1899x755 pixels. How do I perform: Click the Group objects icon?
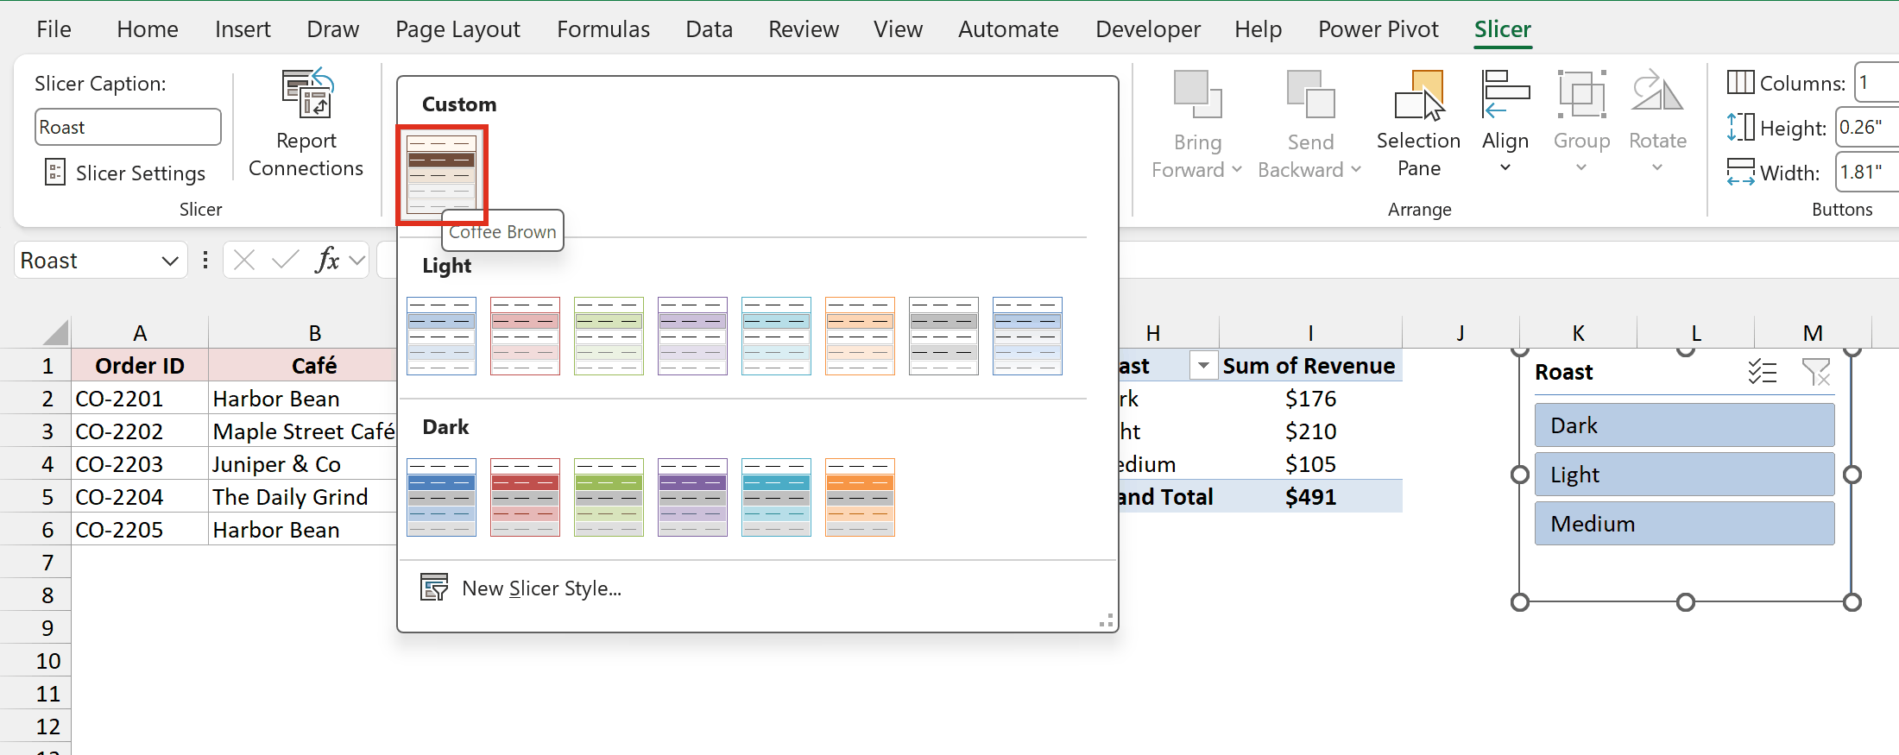(x=1581, y=95)
